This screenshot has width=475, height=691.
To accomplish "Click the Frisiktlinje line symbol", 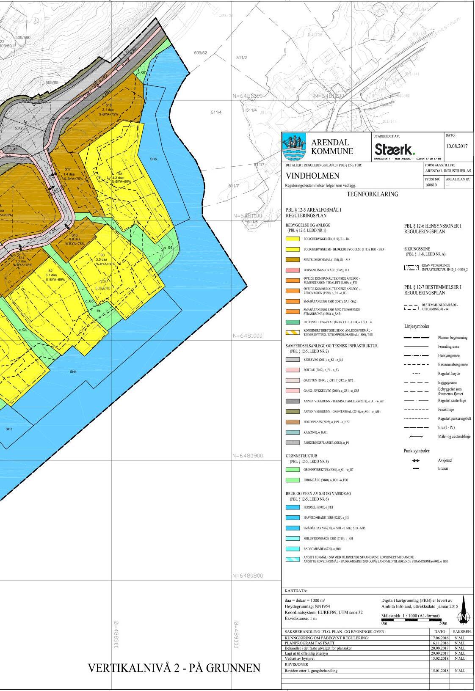I will (x=417, y=409).
